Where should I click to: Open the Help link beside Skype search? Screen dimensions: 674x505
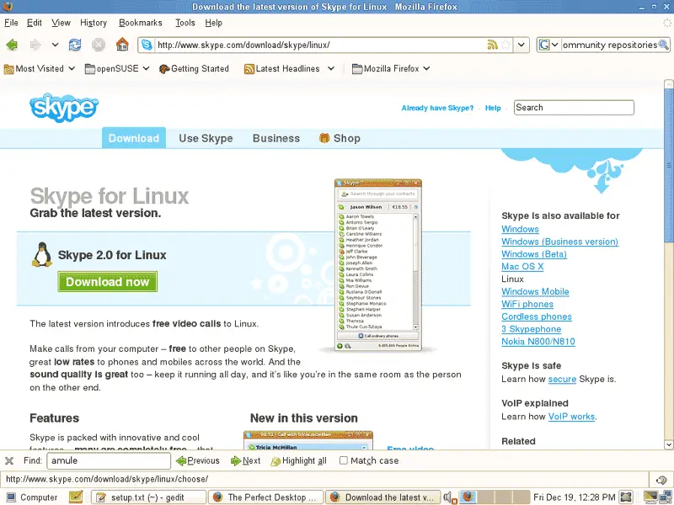(493, 108)
